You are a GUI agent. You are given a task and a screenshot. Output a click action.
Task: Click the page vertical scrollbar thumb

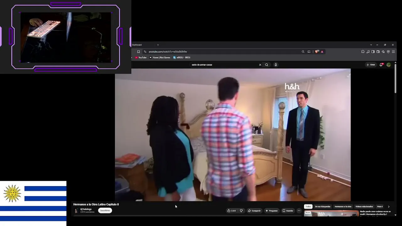[x=395, y=78]
